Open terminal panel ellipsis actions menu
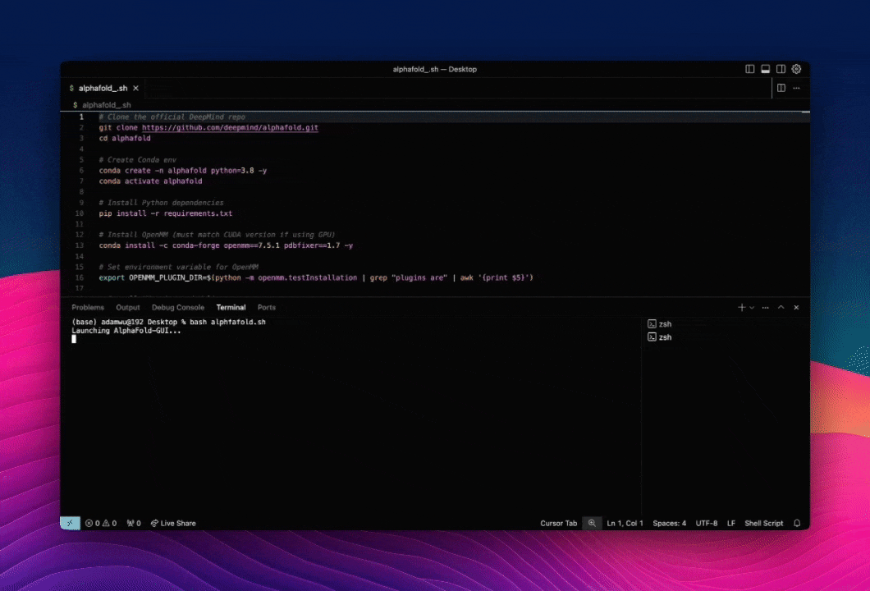Image resolution: width=870 pixels, height=591 pixels. click(x=766, y=307)
